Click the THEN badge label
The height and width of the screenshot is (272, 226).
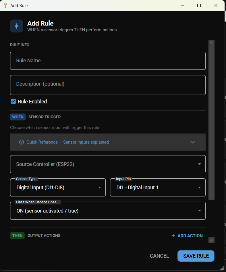click(x=17, y=236)
